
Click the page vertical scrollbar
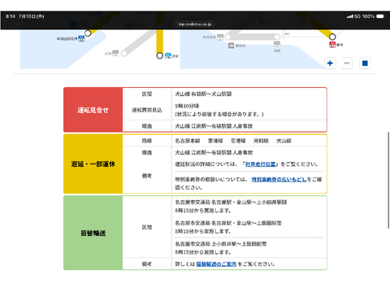coord(388,180)
